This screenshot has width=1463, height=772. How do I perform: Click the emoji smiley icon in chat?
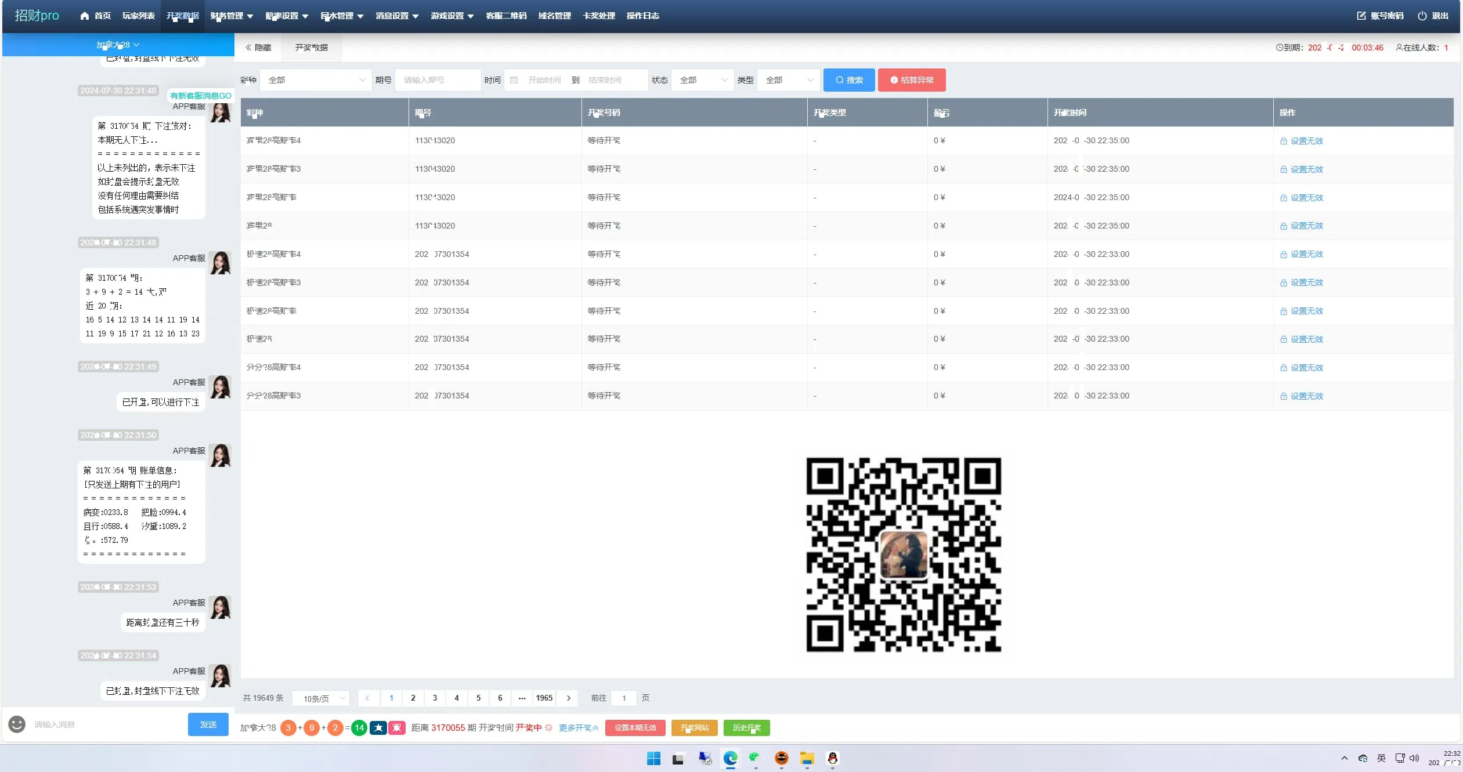(17, 724)
